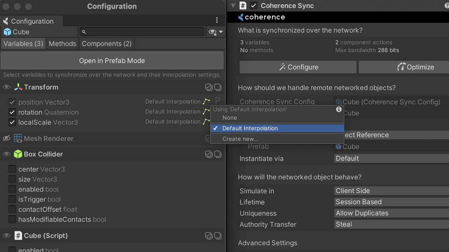The height and width of the screenshot is (252, 449).
Task: Focus the Configuration search field
Action: 142,32
